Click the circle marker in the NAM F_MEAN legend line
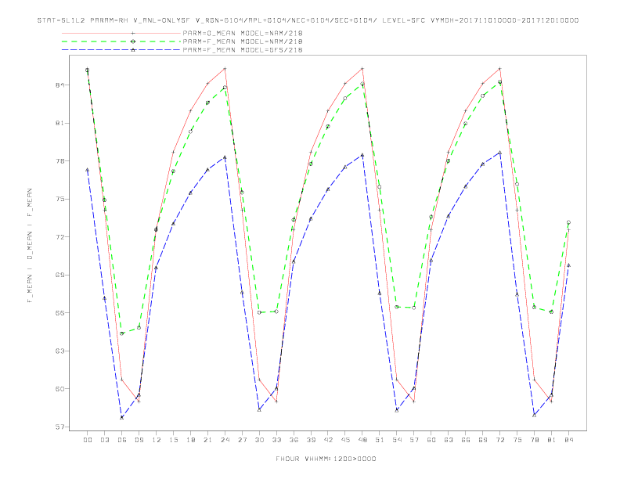Viewport: 620px width, 479px height. click(133, 41)
